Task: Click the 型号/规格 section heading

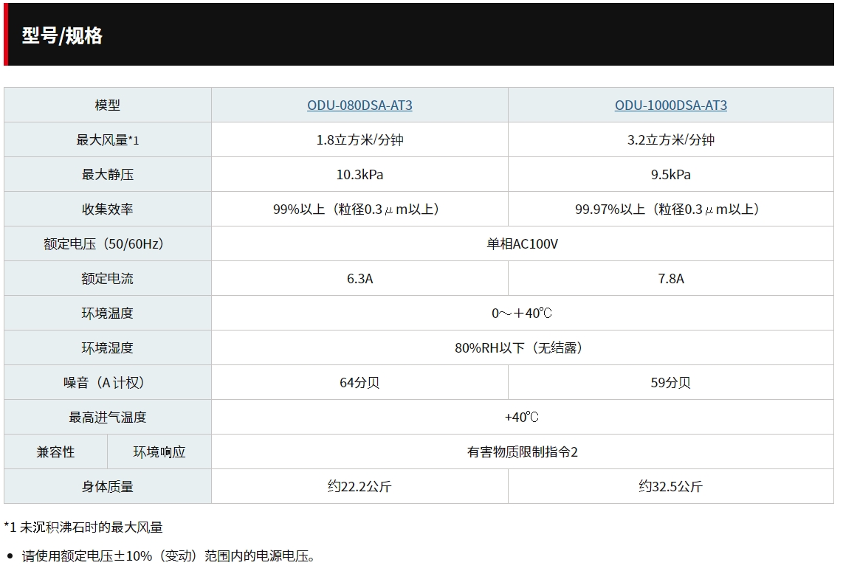Action: 62,35
